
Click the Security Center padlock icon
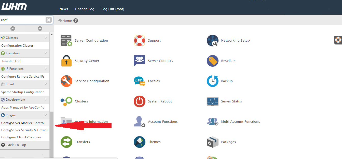(66, 61)
